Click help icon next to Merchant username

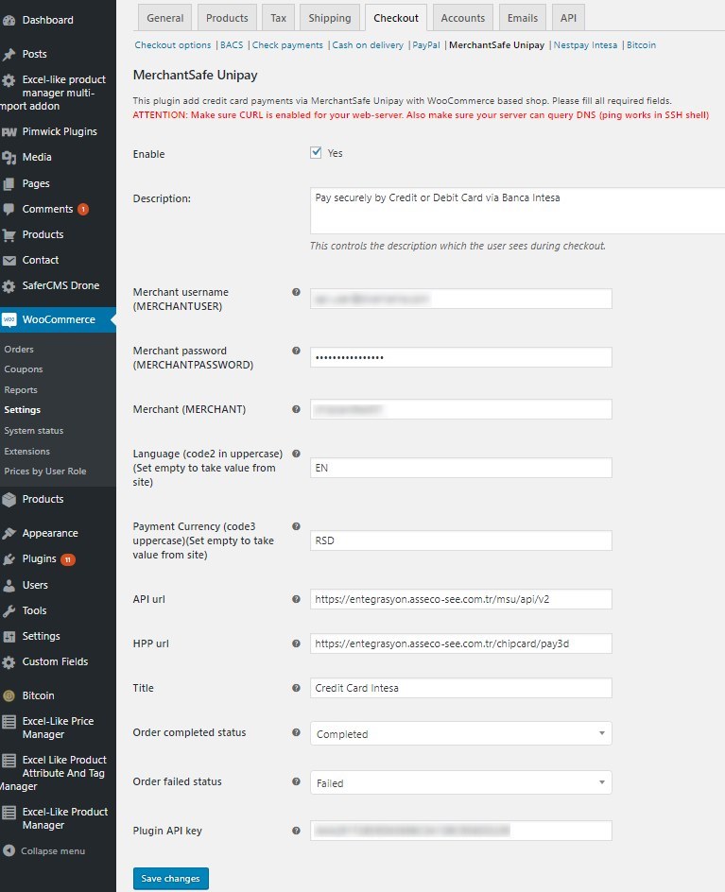(x=296, y=293)
